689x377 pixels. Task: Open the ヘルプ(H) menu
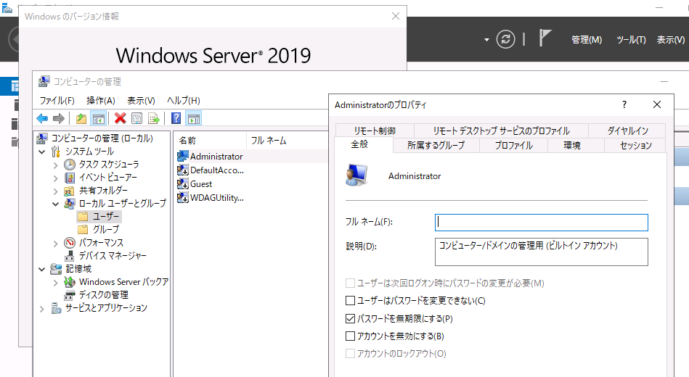(x=183, y=101)
